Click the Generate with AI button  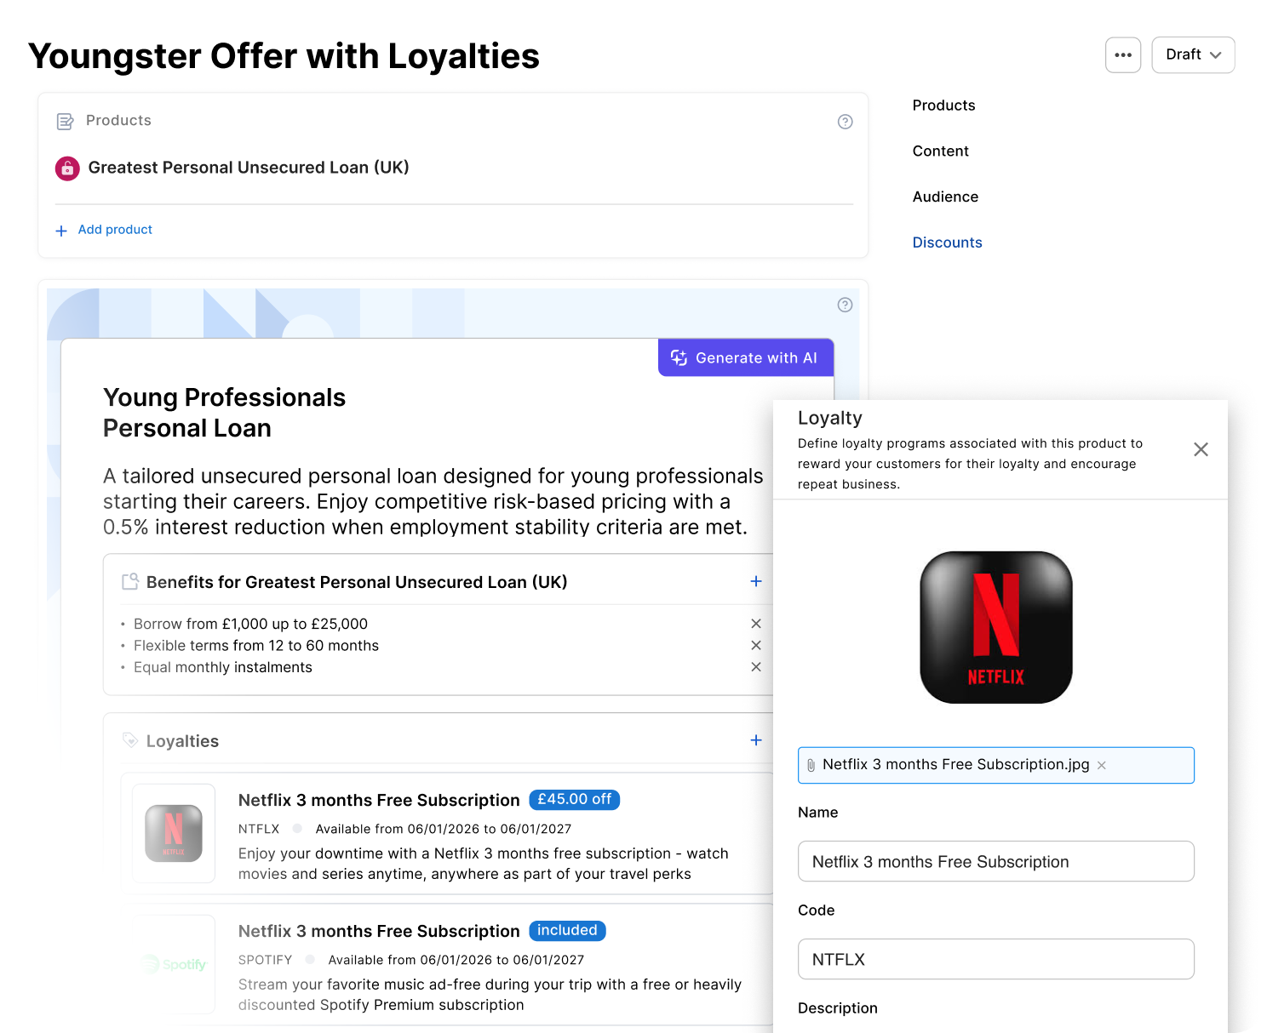(x=745, y=358)
